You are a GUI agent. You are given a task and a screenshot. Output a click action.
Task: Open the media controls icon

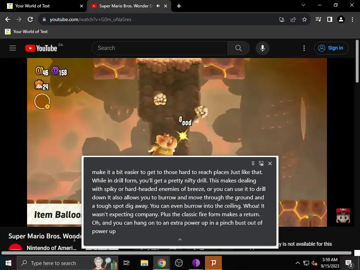319,20
